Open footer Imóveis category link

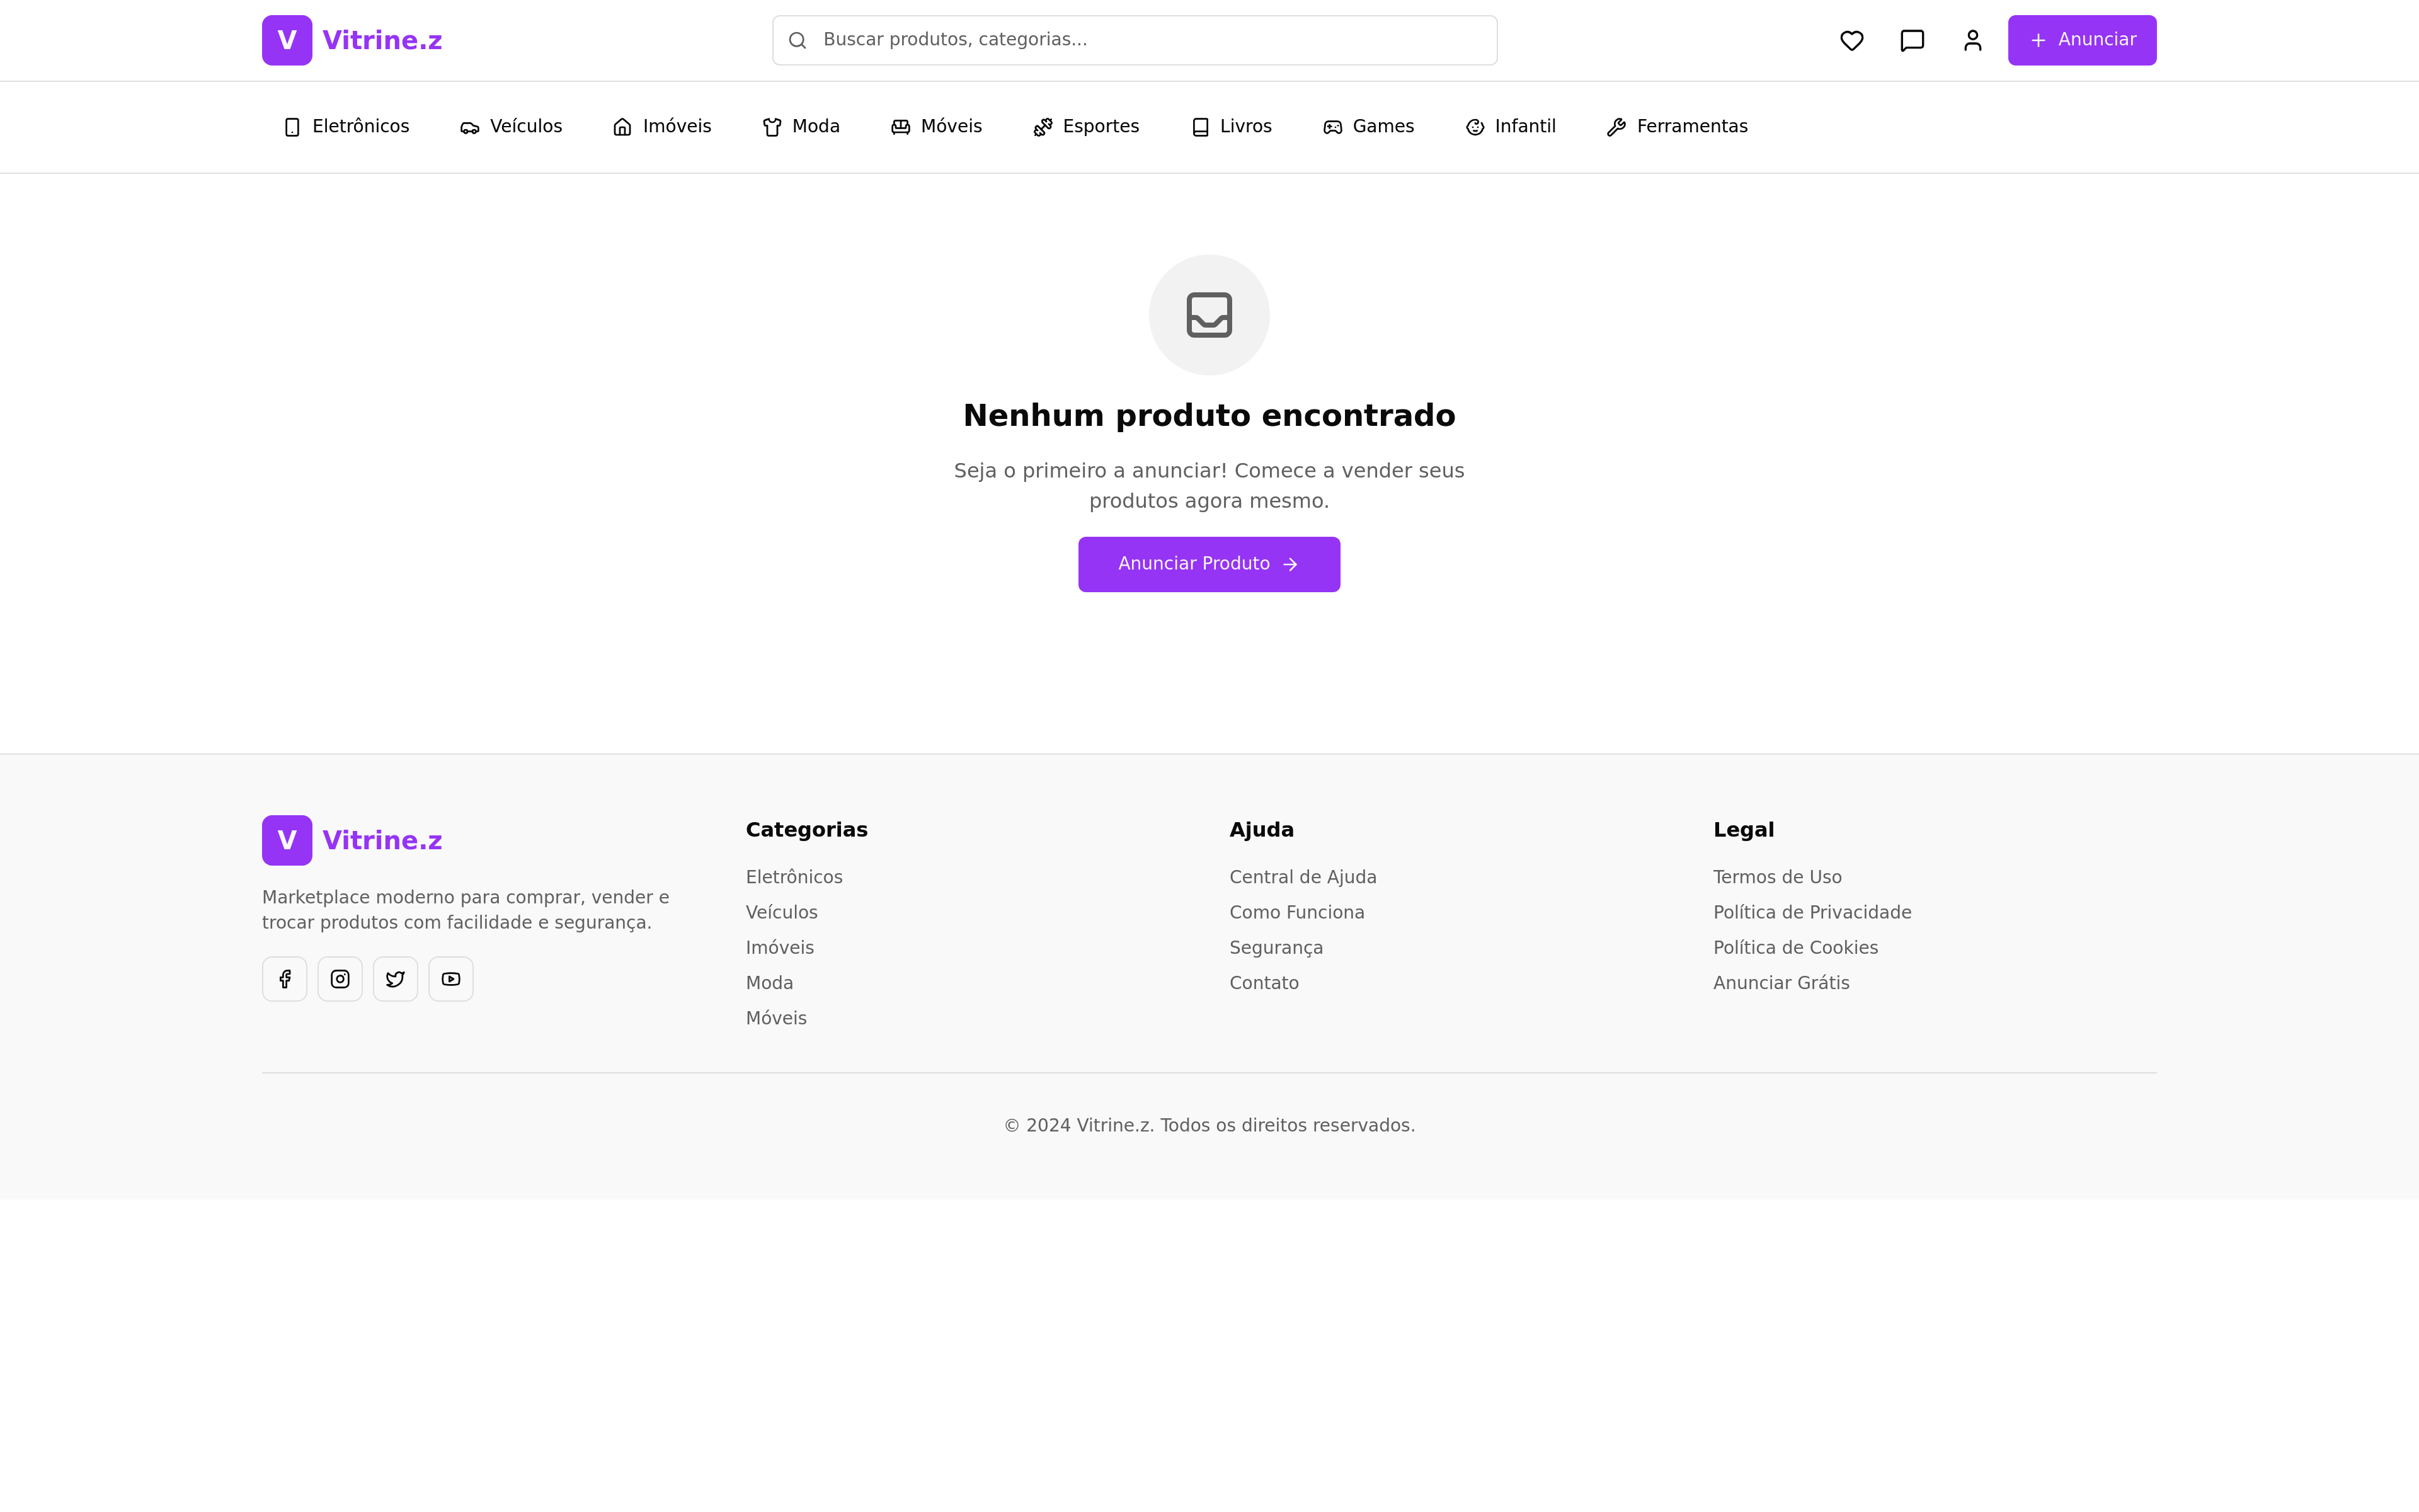[x=780, y=947]
